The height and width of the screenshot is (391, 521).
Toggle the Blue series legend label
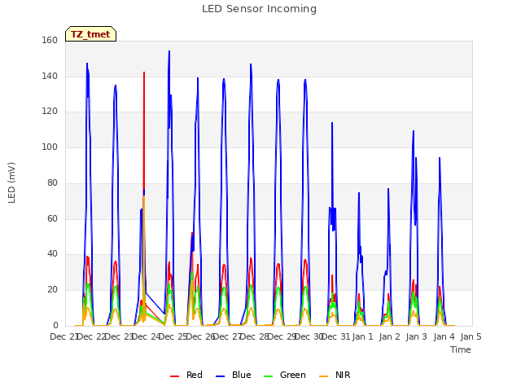coord(242,375)
